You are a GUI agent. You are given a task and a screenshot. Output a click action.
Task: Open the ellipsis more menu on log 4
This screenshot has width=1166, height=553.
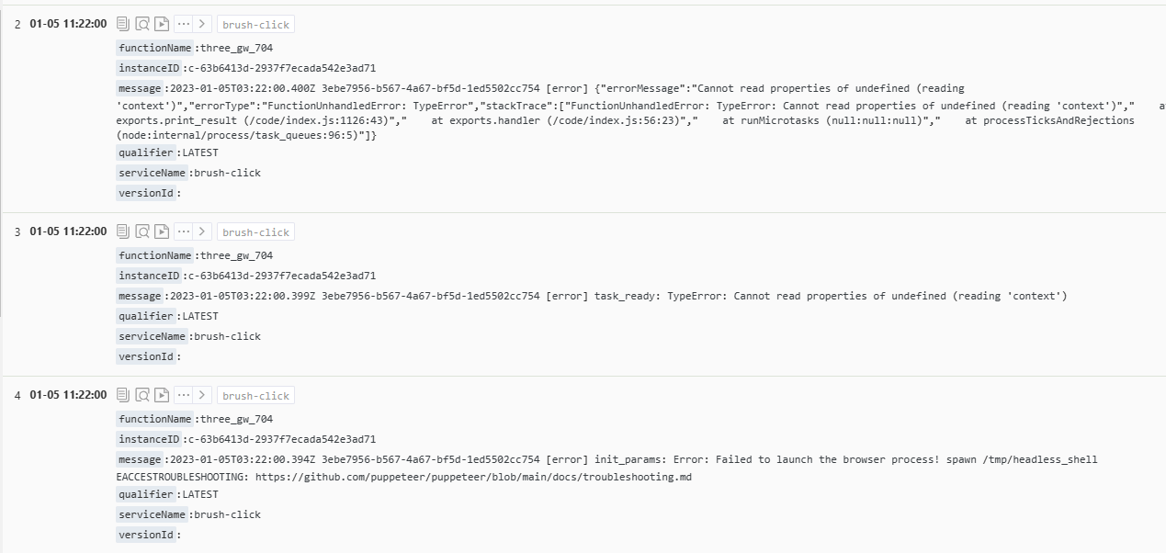[184, 395]
